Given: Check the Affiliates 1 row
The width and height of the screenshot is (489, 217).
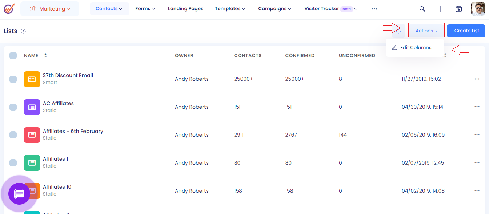Looking at the screenshot, I should coord(13,163).
